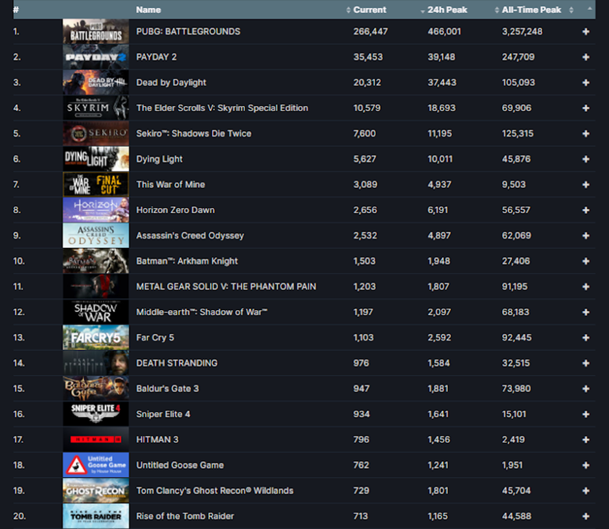Add Skyrim Special Edition via plus icon
The width and height of the screenshot is (609, 529).
586,108
